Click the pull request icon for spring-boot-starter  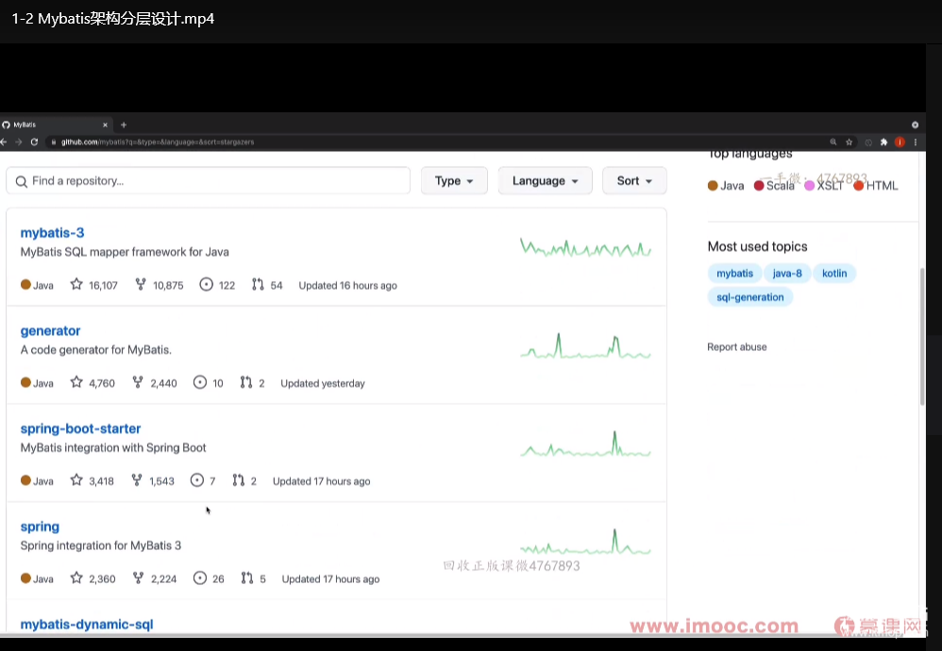[x=239, y=480]
